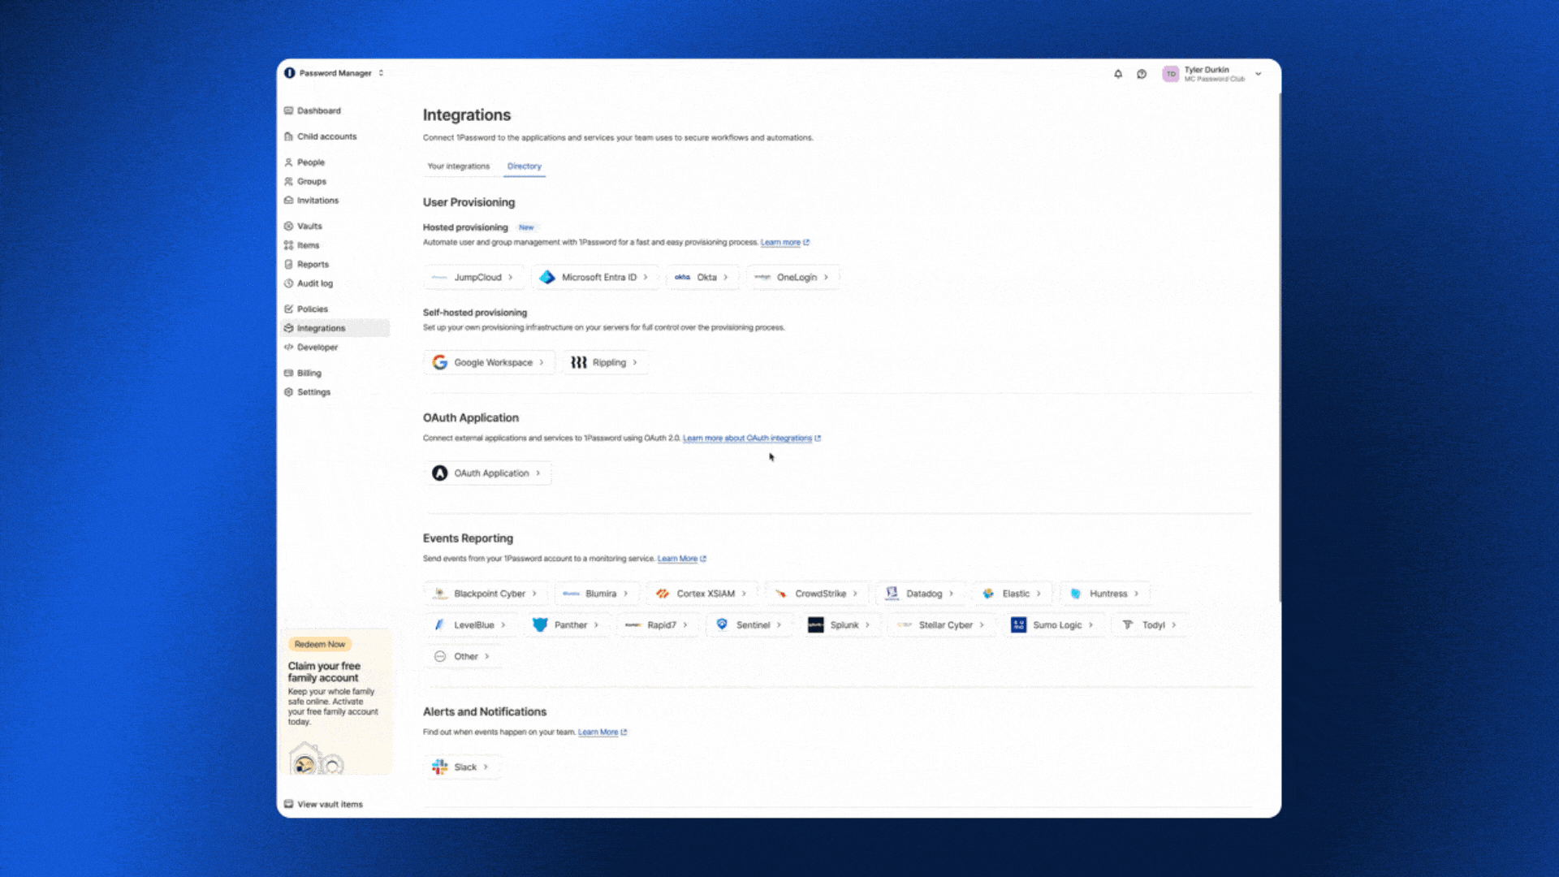Screen dimensions: 1559x877
Task: Click the Sumo Logic logo icon
Action: pyautogui.click(x=1019, y=624)
